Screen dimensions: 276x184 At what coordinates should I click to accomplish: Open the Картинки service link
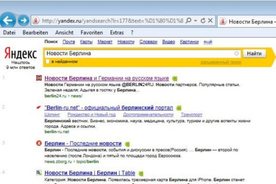coord(189,42)
